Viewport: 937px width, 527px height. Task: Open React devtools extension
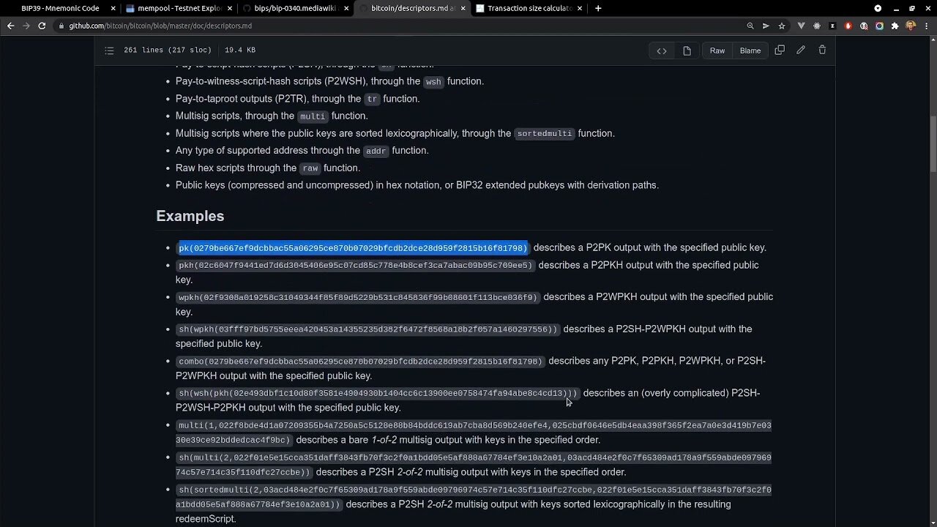[817, 26]
